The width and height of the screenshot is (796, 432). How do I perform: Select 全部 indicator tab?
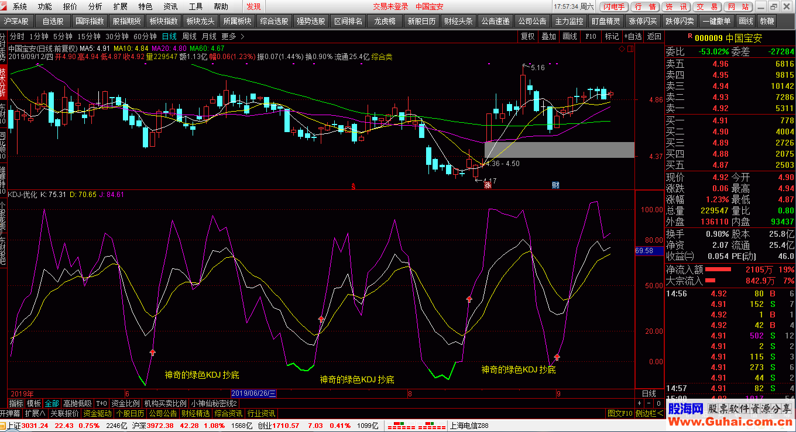52,403
